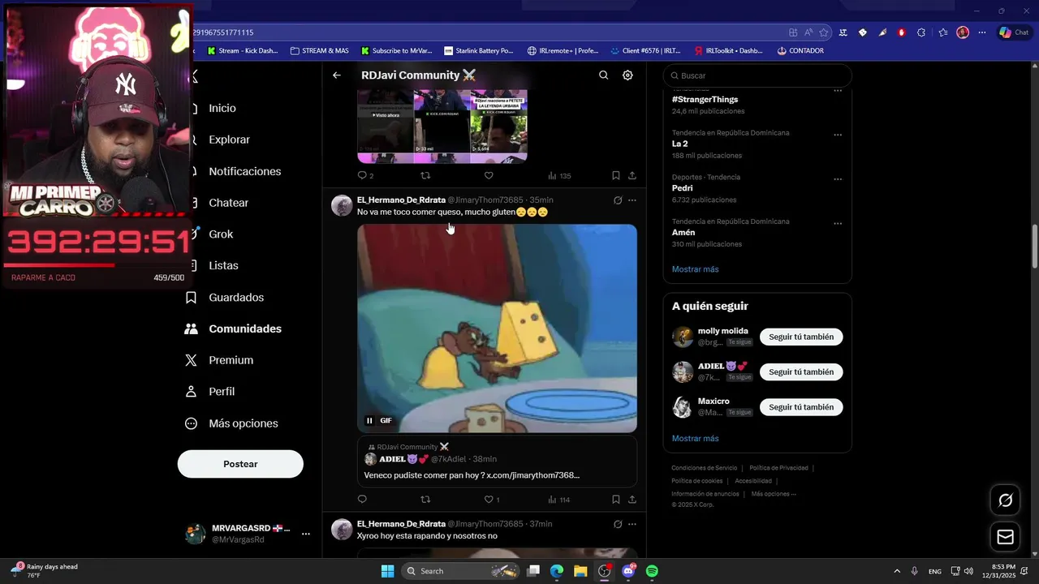
Task: Open Inicio in the X sidebar
Action: (222, 108)
